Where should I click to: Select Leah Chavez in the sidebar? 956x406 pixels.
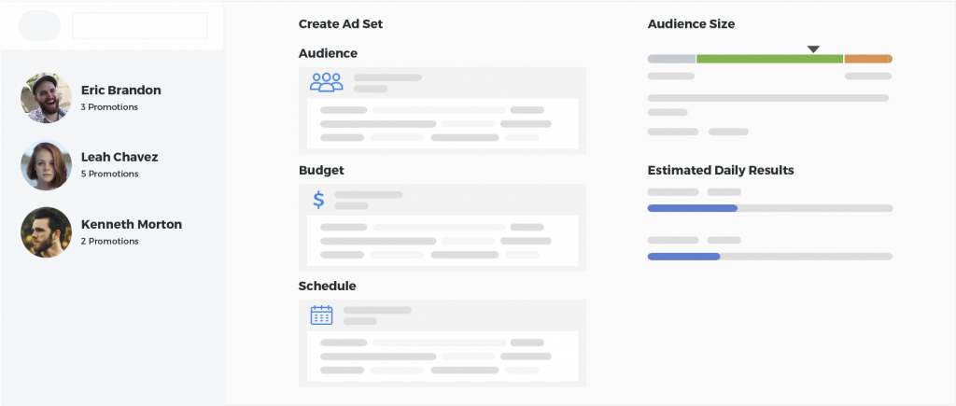(119, 158)
